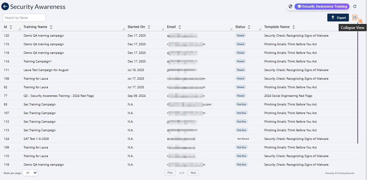Click the Prev page button

pos(170,173)
